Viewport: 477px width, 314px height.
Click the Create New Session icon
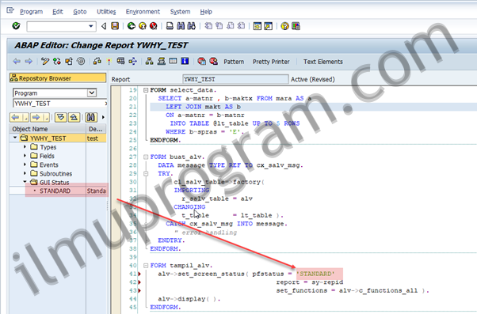(257, 26)
